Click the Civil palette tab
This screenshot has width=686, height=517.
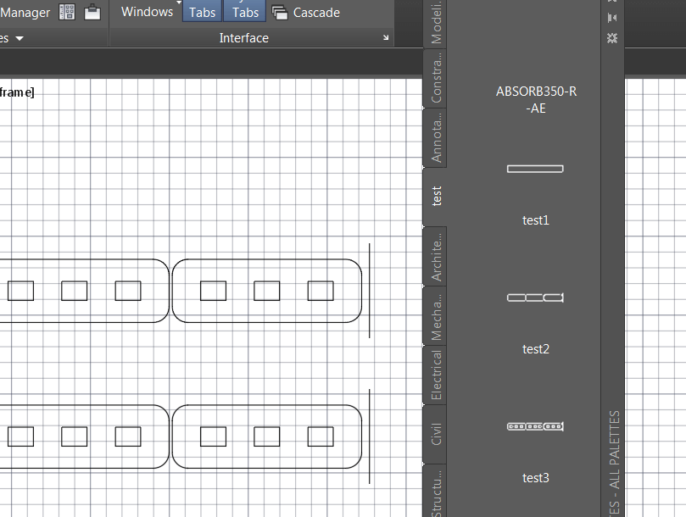(436, 434)
